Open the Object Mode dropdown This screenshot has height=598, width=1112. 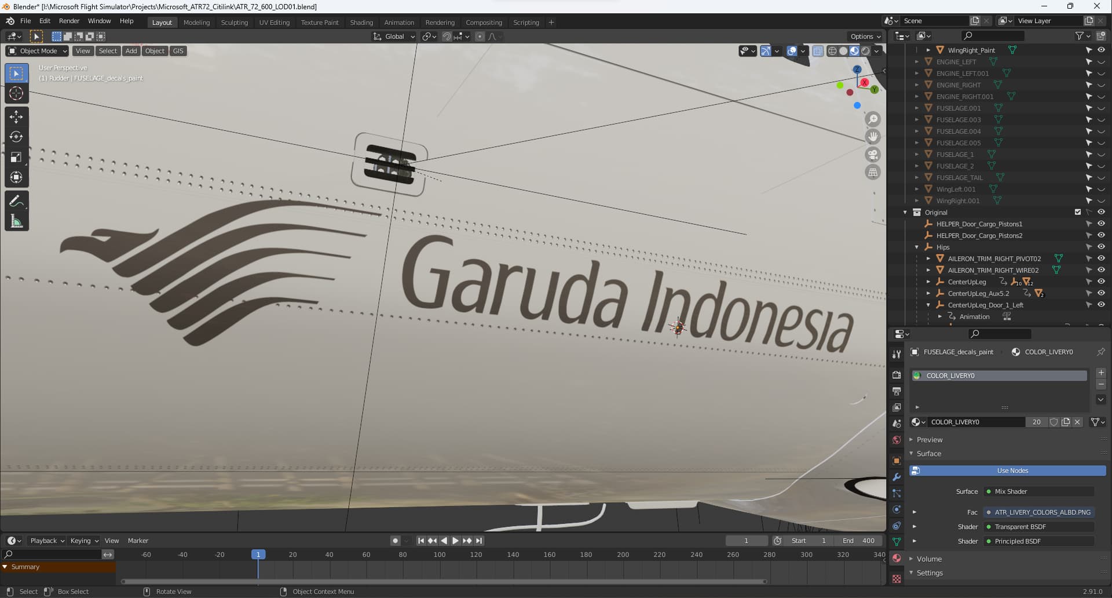point(37,51)
